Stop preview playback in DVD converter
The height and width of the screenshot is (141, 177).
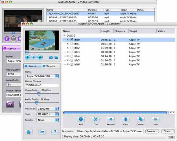coord(40,57)
